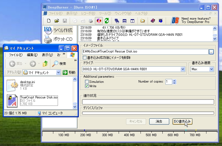Image resolution: width=222 pixels, height=146 pixels.
Task: Click the Tile horizontally toolbar icon
Action: 124,21
